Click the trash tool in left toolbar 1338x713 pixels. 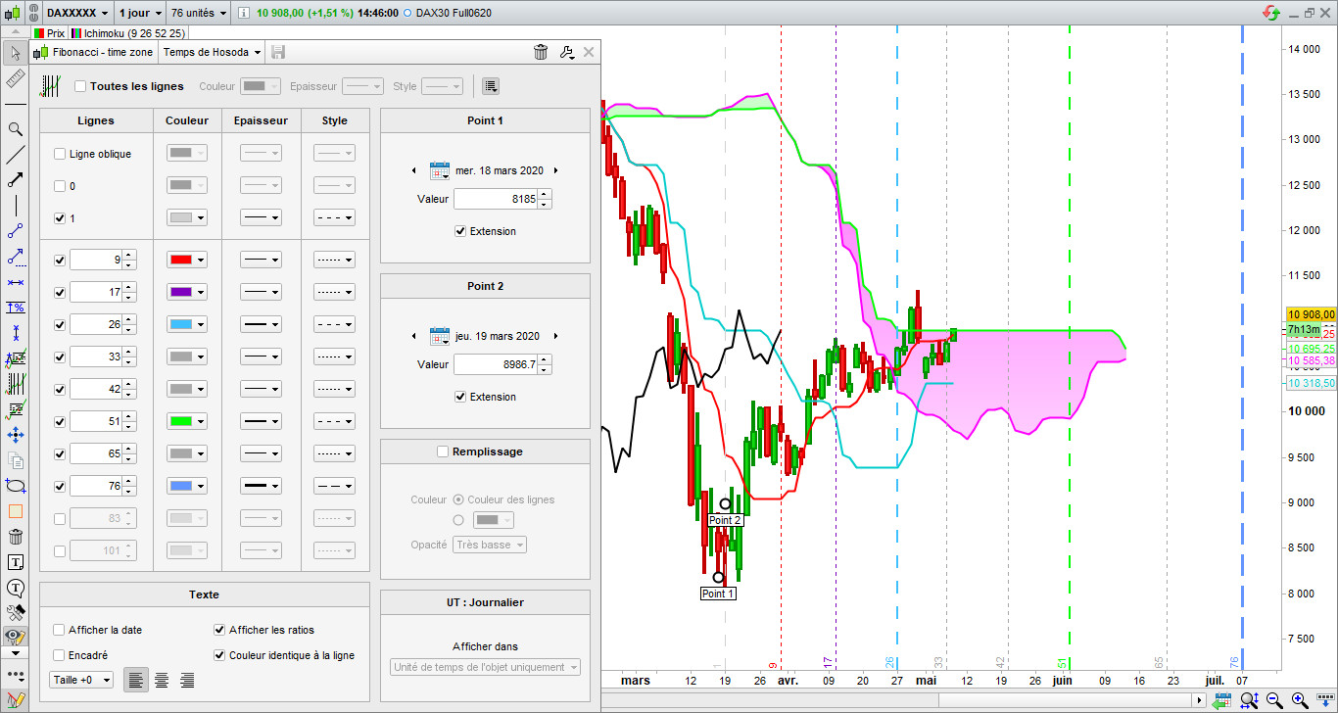16,537
